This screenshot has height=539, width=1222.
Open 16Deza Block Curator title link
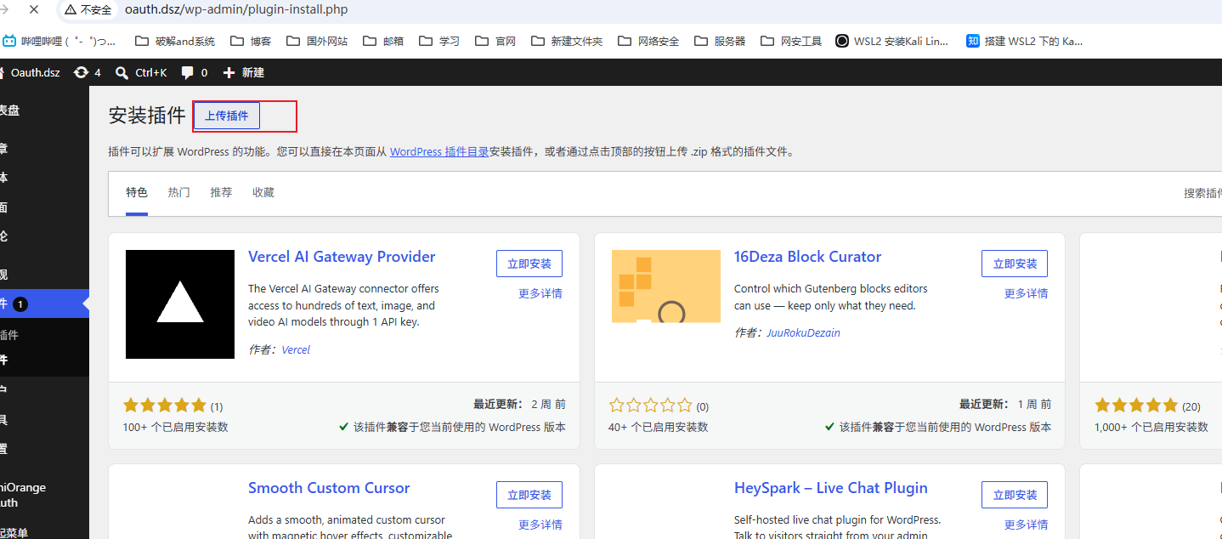click(x=807, y=257)
